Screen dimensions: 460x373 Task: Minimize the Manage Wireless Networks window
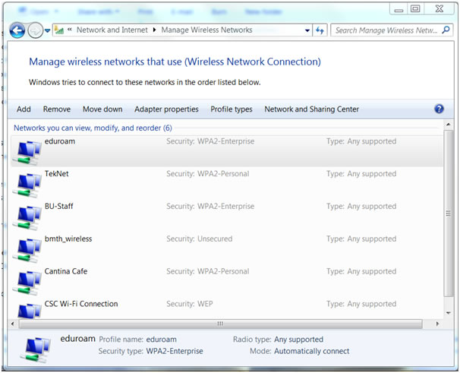click(399, 9)
